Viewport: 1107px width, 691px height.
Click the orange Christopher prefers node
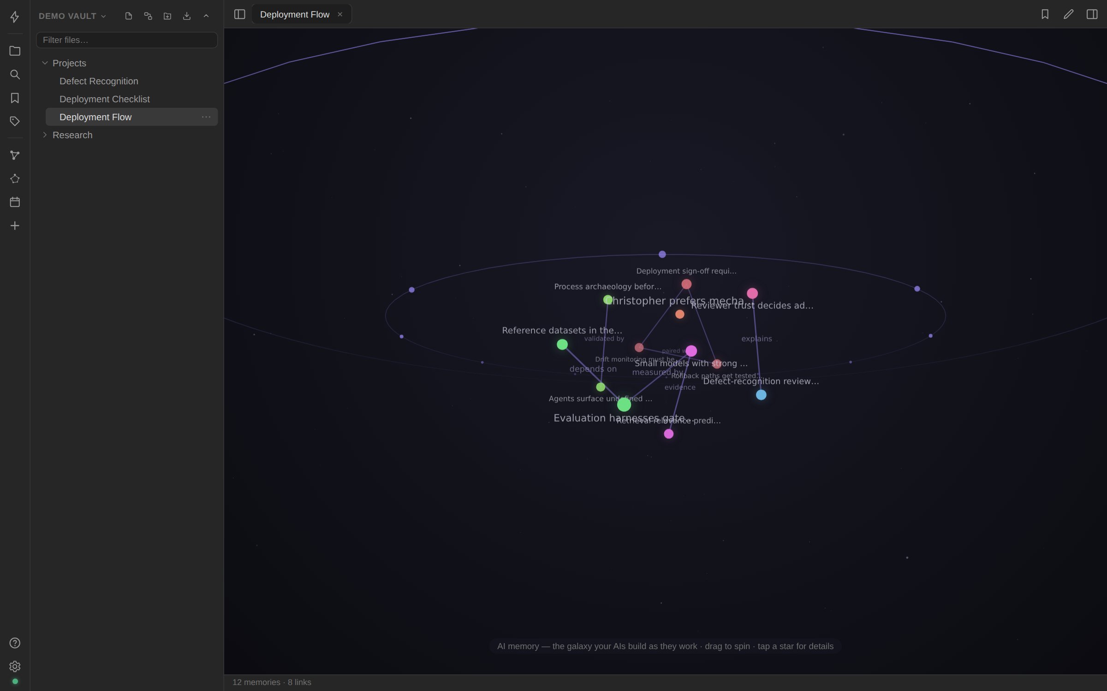click(x=680, y=314)
